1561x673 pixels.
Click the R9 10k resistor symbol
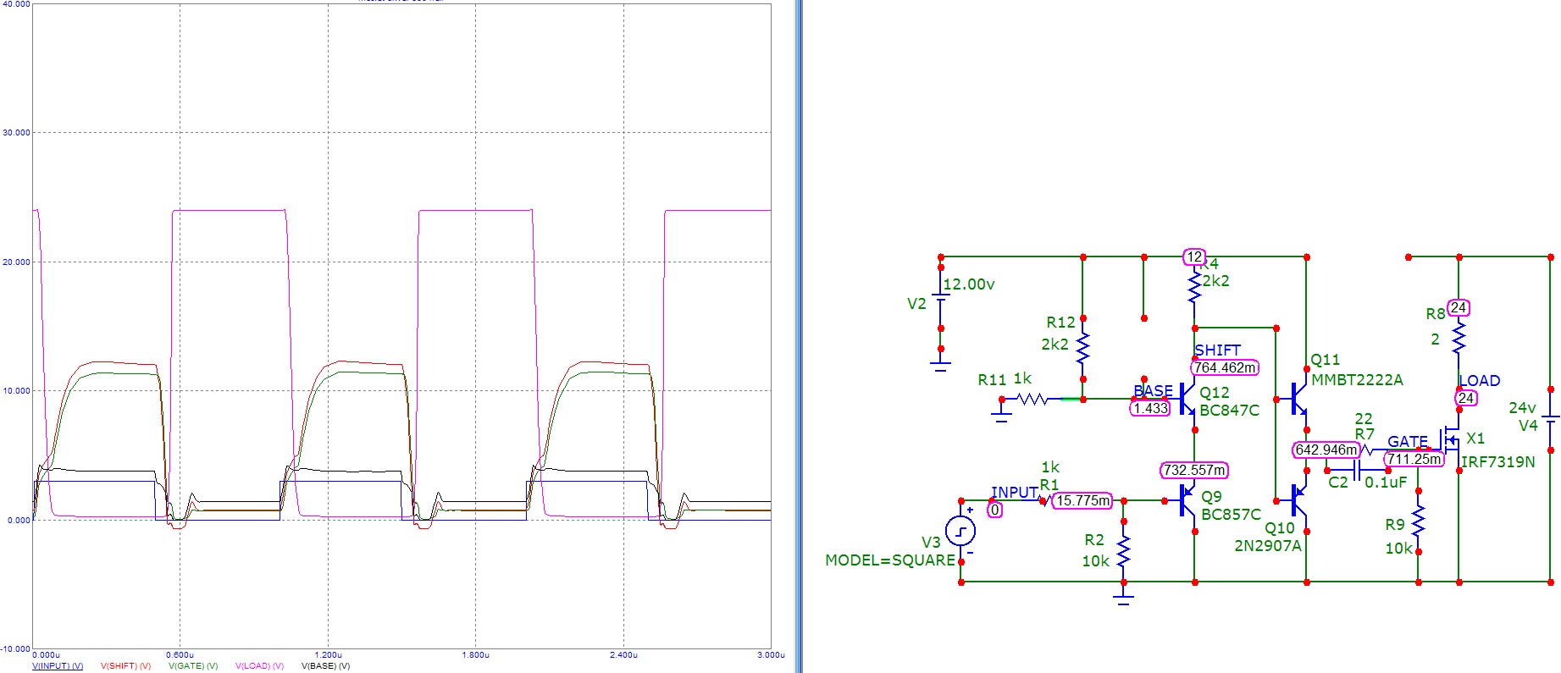pos(1419,522)
